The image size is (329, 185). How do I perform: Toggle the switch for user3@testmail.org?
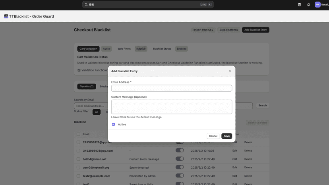pyautogui.click(x=180, y=167)
